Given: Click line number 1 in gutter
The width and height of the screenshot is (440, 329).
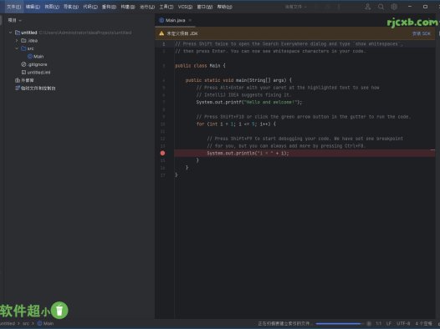Looking at the screenshot, I should 164,44.
